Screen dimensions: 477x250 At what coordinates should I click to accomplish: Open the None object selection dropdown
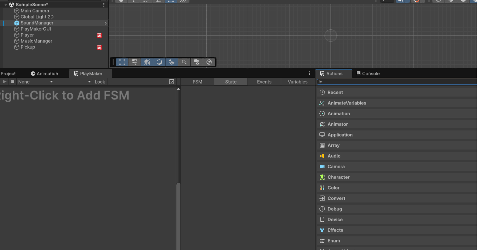coord(35,82)
